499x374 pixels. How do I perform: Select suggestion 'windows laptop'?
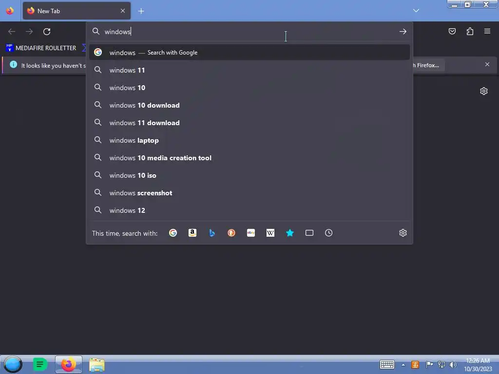click(x=249, y=140)
